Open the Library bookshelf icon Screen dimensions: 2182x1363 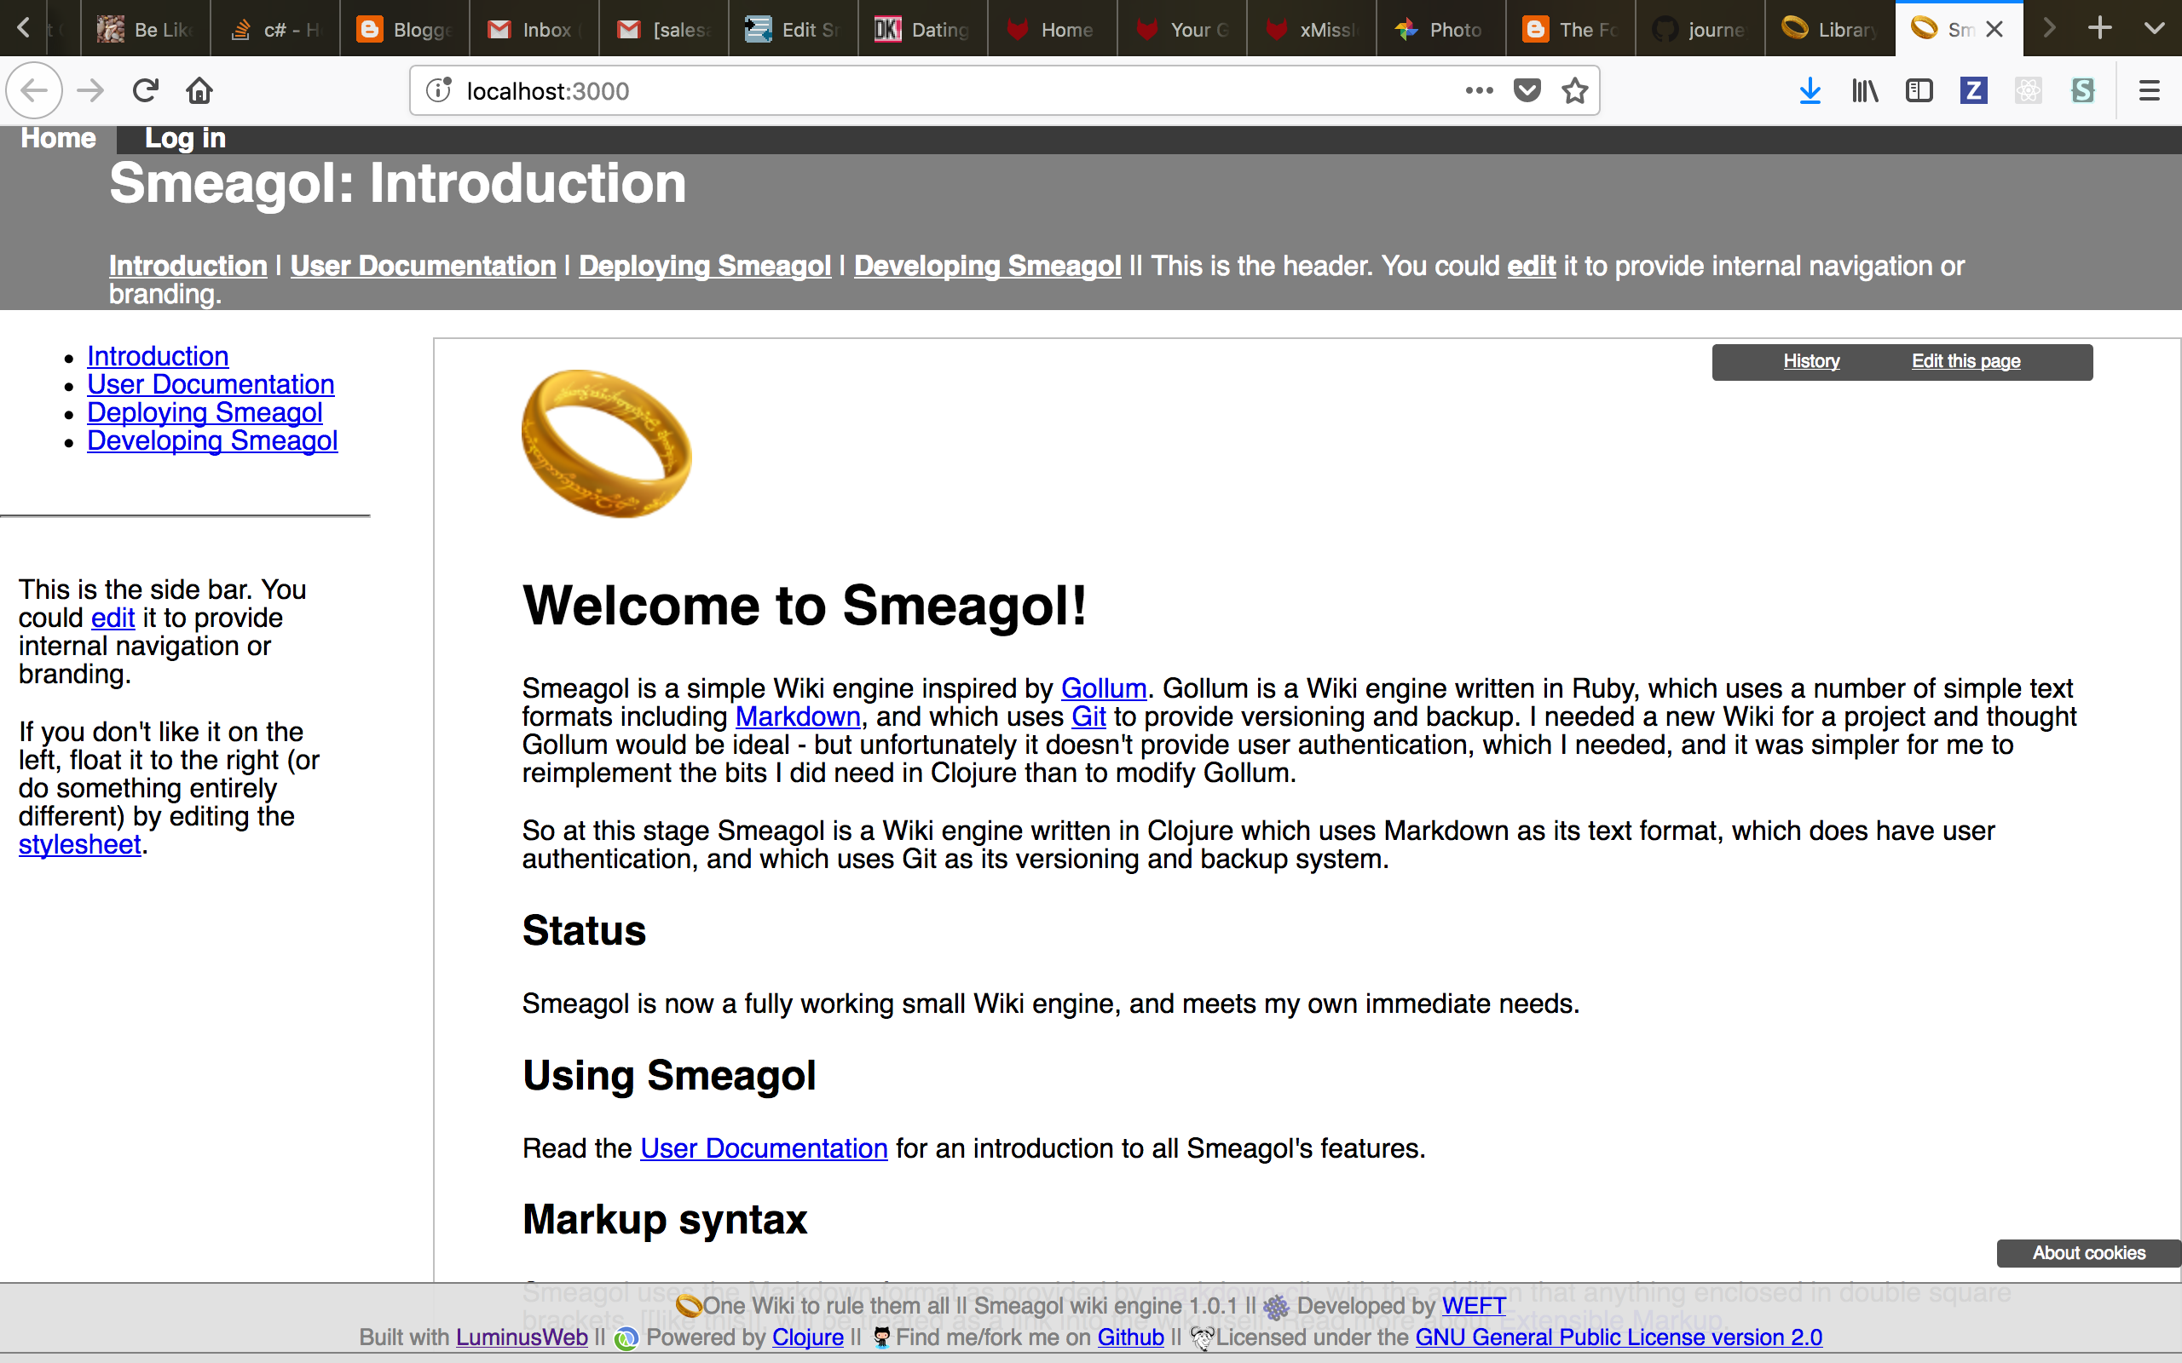(1865, 90)
